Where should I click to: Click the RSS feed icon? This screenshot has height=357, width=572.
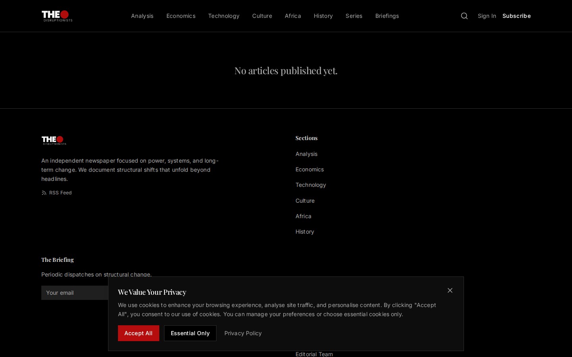coord(44,193)
